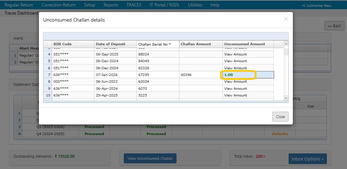
Task: Close the Unconsumed Challan details dialog with X
Action: [286, 19]
